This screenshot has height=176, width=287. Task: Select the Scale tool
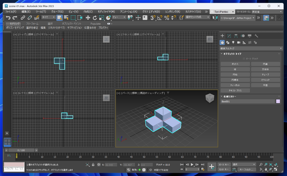pos(102,18)
